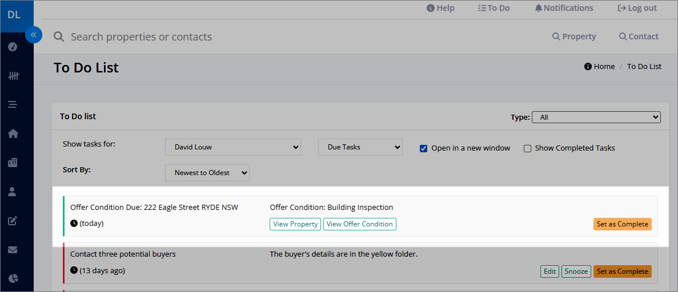Open Help in the top bar
Image resolution: width=678 pixels, height=292 pixels.
coord(440,8)
